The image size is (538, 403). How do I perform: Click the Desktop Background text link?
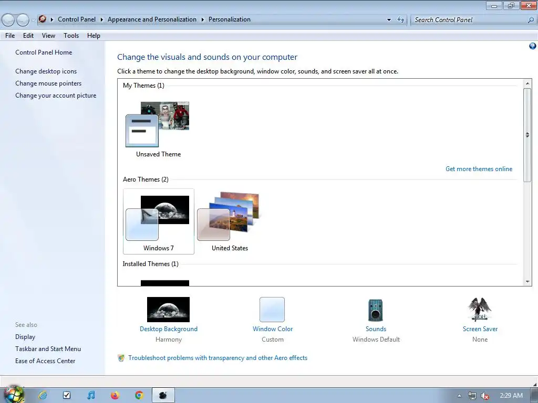click(169, 329)
